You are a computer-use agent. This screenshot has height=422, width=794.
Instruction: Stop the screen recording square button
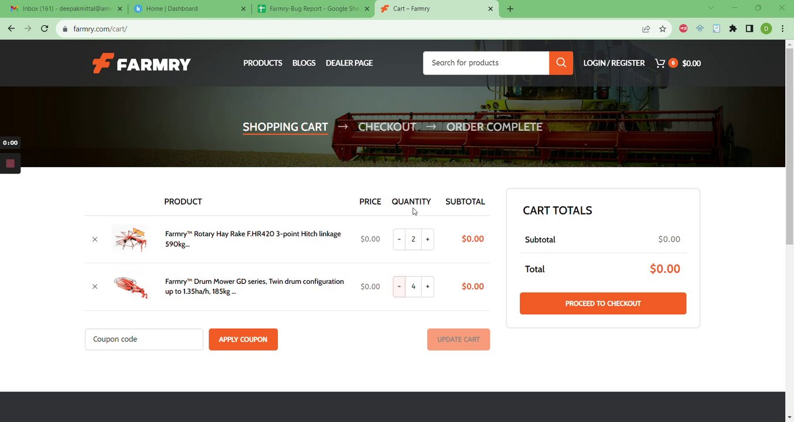point(10,164)
